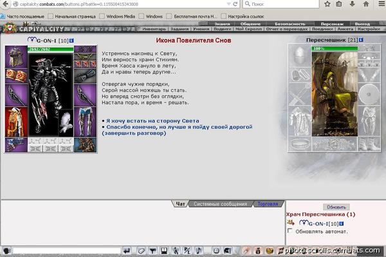The image size is (386, 257).
Task: Click the Выход menu item
Action: (362, 24)
